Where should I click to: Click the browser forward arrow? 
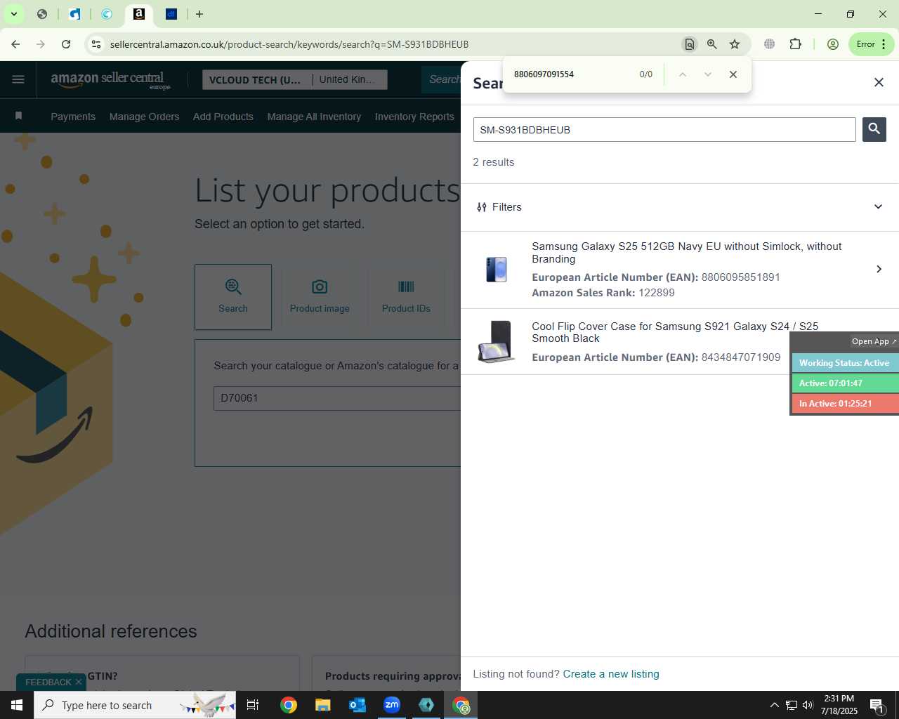tap(41, 44)
